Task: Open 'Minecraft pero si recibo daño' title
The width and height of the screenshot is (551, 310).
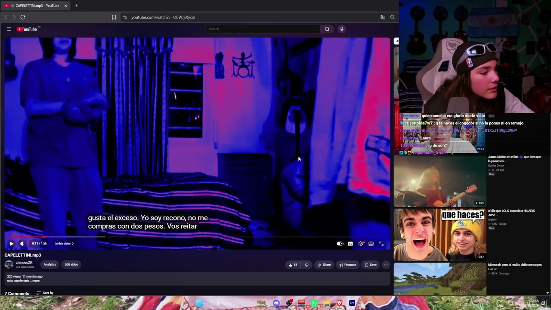Action: click(515, 265)
